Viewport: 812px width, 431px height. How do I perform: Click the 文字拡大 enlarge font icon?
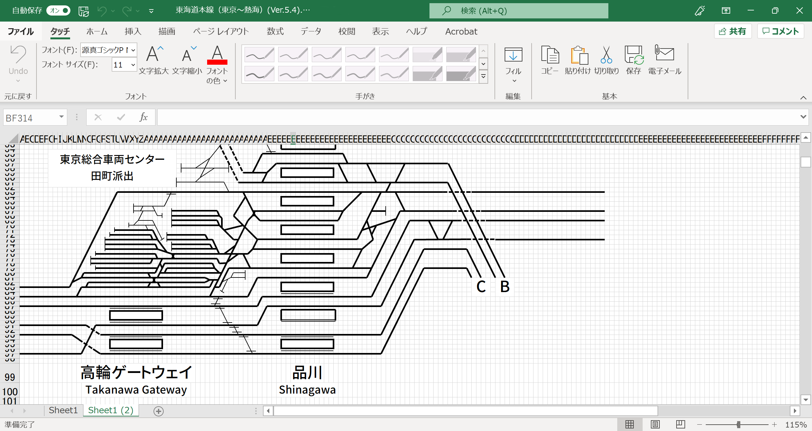tap(154, 55)
